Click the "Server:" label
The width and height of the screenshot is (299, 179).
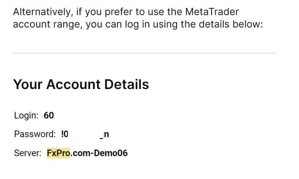pyautogui.click(x=28, y=153)
